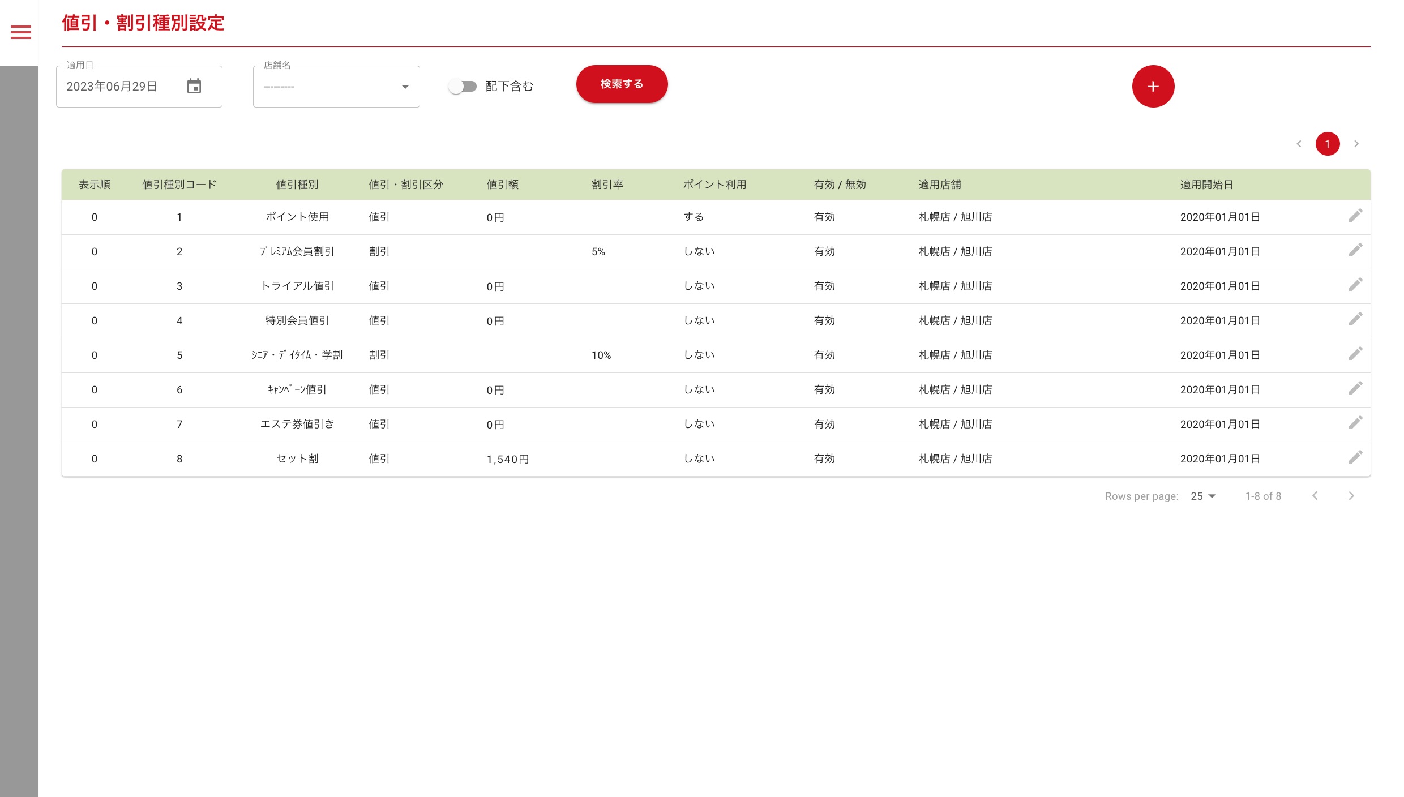Edit the 特別会員値引 row
This screenshot has height=797, width=1404.
click(x=1355, y=319)
